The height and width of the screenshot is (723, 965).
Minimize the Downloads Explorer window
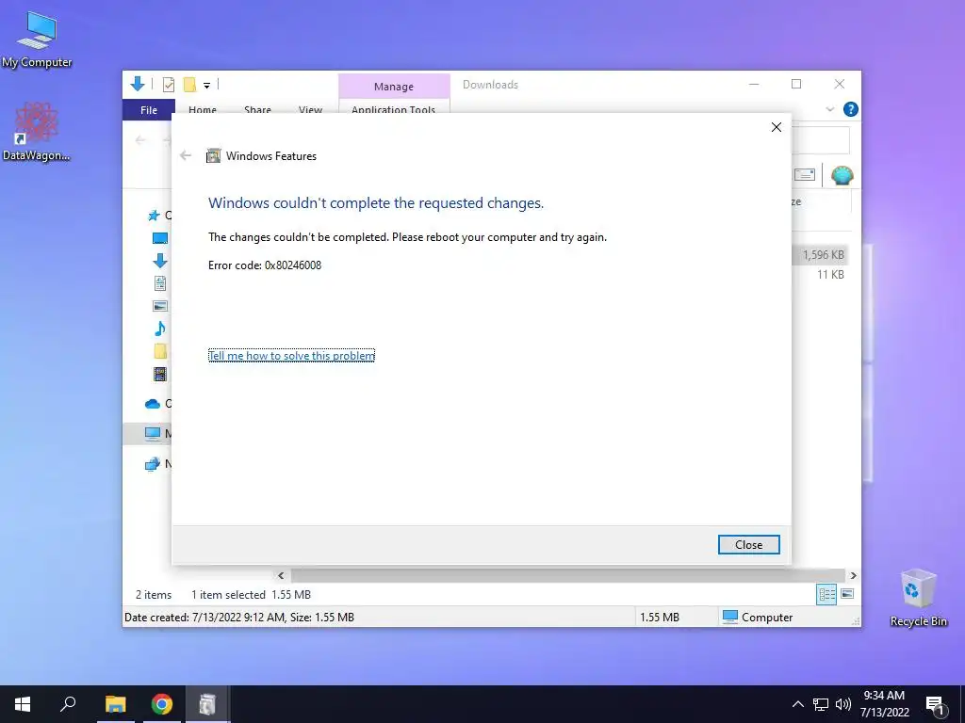[754, 84]
